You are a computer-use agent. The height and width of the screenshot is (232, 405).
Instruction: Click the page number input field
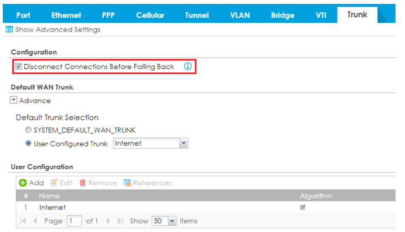(74, 221)
